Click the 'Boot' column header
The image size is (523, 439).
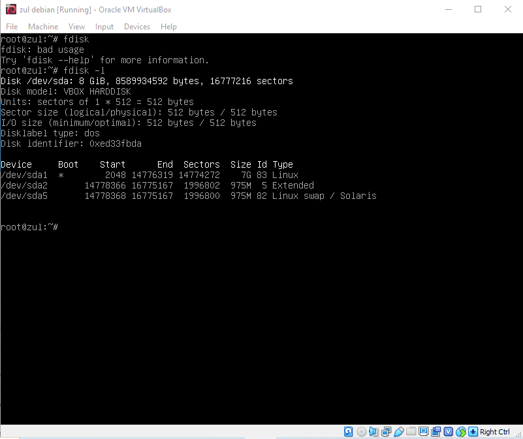coord(68,164)
